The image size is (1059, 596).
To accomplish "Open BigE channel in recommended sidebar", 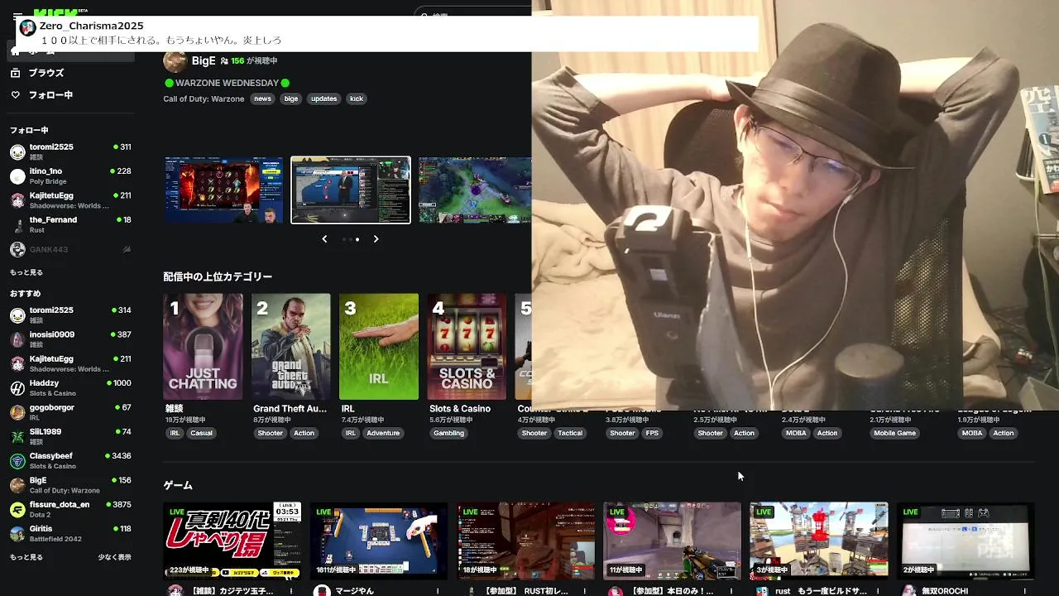I will (69, 485).
